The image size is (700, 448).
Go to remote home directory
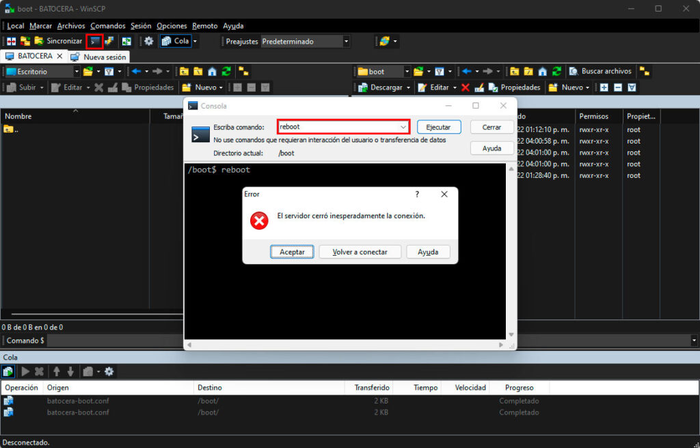(x=542, y=71)
